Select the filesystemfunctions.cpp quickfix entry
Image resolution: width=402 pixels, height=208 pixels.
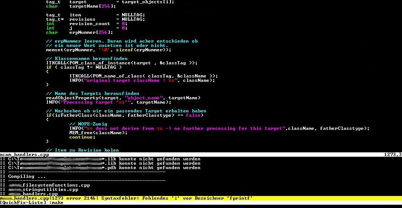coord(49,185)
